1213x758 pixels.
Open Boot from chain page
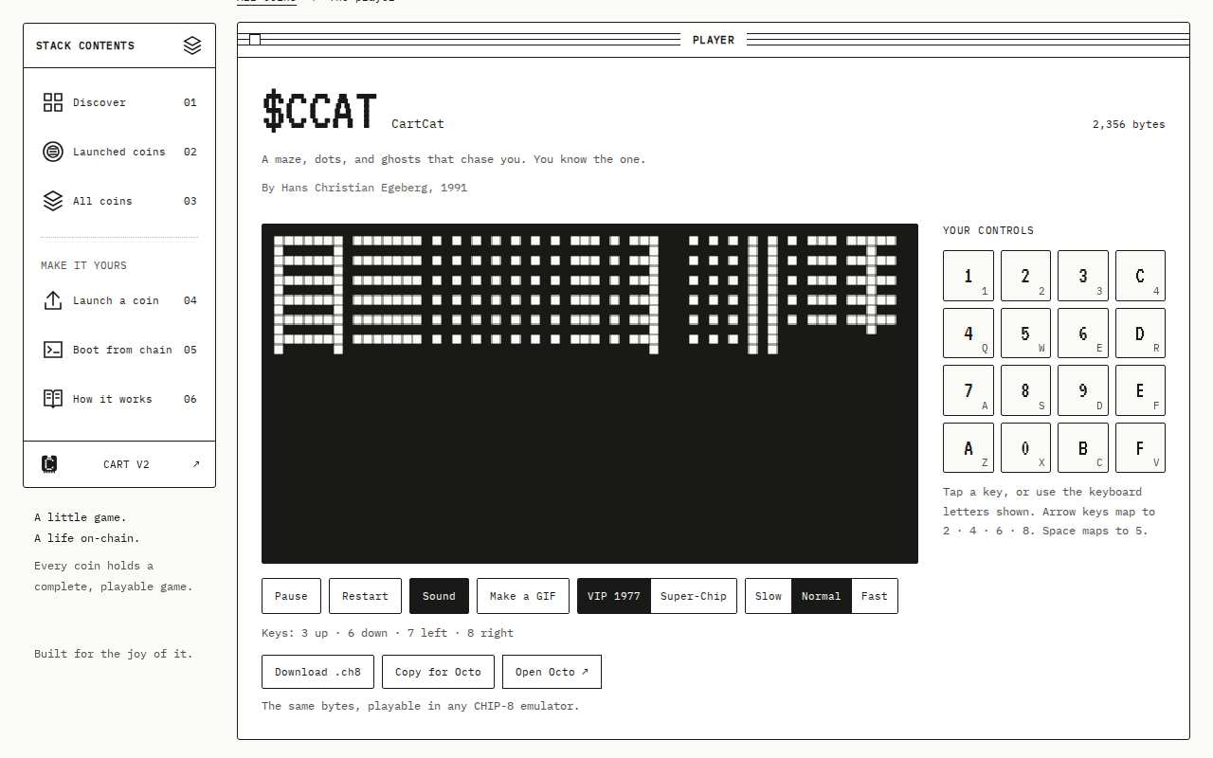(120, 350)
